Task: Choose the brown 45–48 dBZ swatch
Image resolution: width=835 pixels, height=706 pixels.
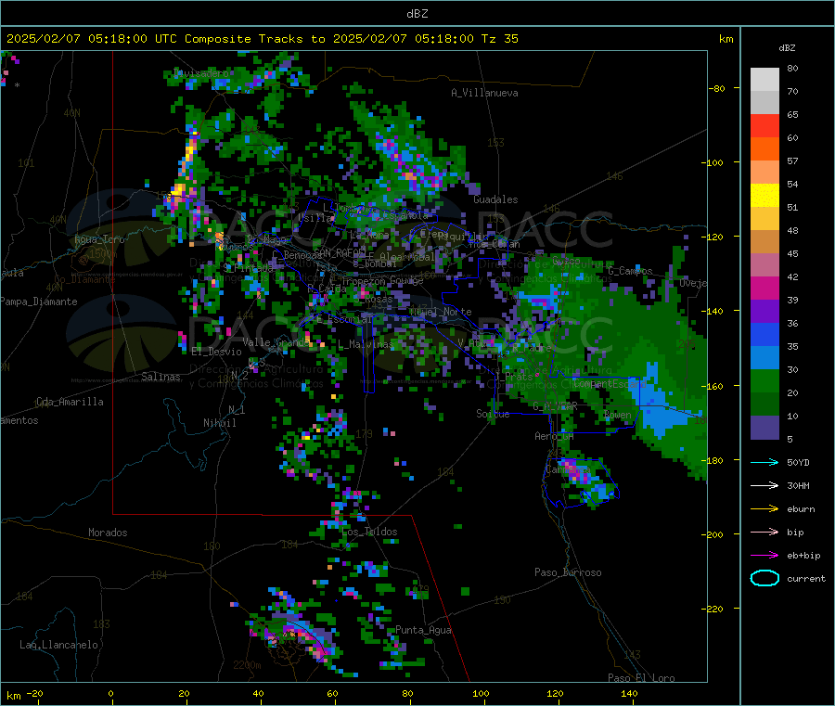Action: click(764, 242)
